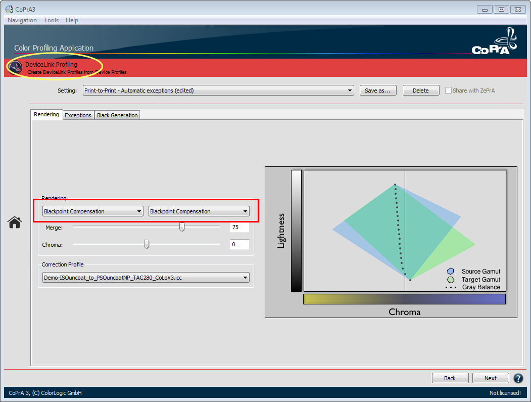The height and width of the screenshot is (402, 531).
Task: Switch to the Exceptions tab
Action: (78, 115)
